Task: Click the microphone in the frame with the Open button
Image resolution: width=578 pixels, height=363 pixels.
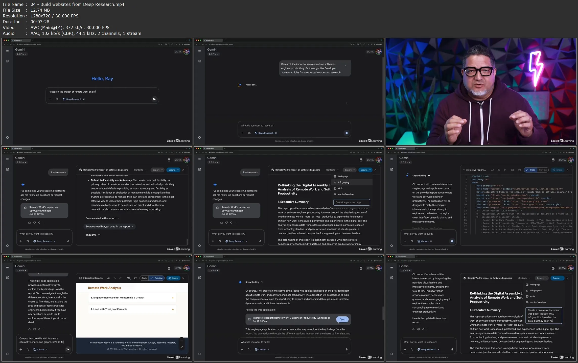Action: (x=346, y=349)
